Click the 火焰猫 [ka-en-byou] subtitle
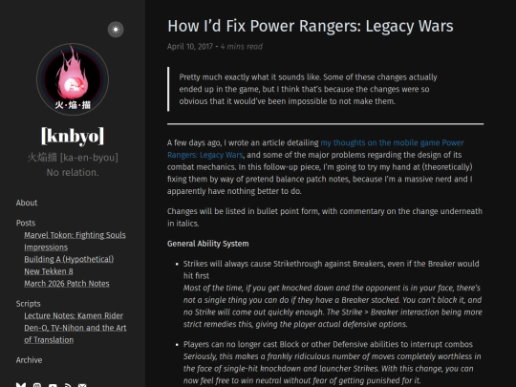This screenshot has width=516, height=387. click(73, 158)
